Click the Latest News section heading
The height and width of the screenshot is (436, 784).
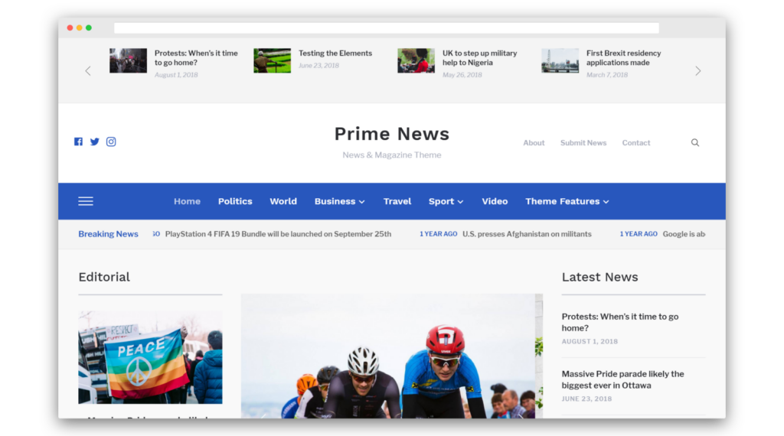(x=599, y=277)
